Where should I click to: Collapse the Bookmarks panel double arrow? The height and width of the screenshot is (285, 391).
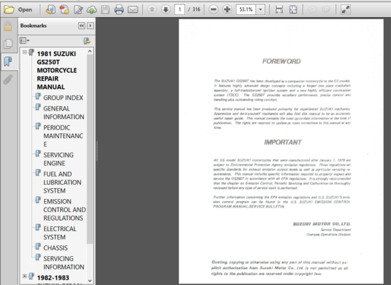[81, 25]
